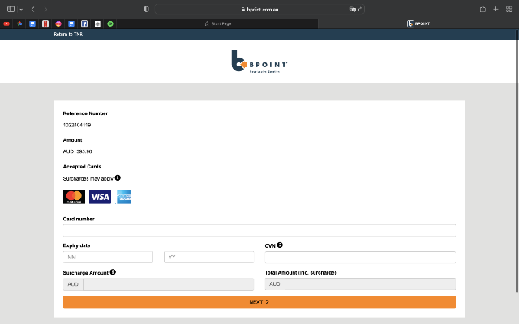Open the Spotify favourite icon
The width and height of the screenshot is (519, 324).
tap(110, 23)
